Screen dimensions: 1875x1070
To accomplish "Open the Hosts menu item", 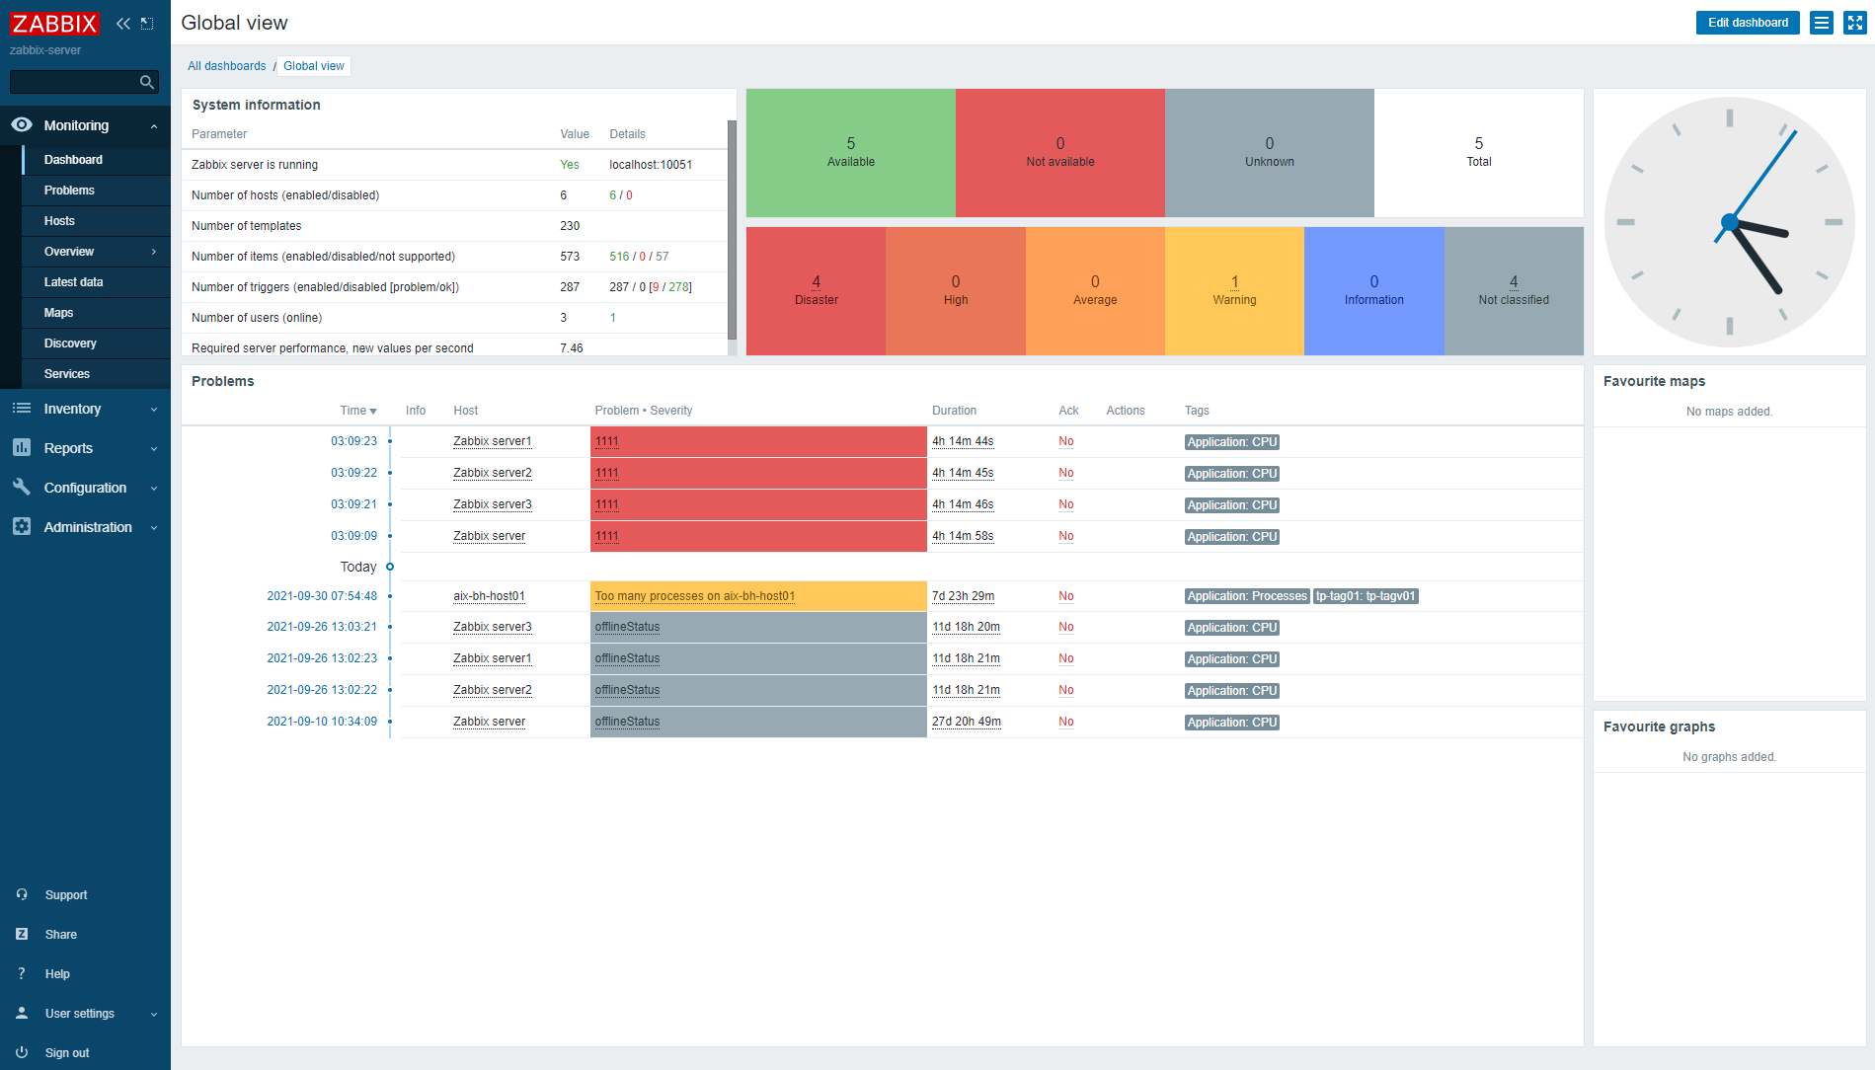I will click(x=96, y=221).
